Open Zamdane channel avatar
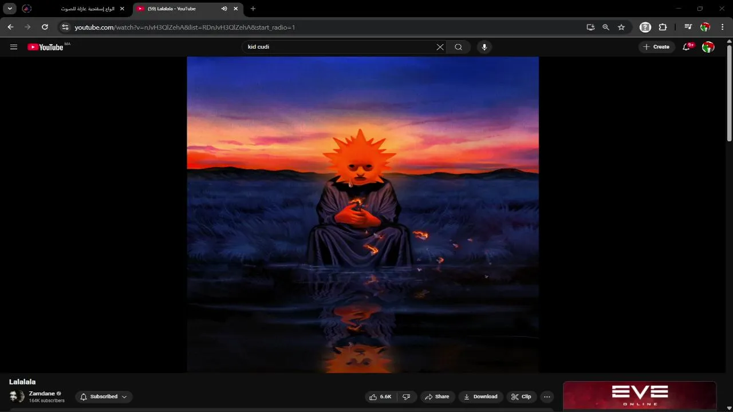Viewport: 733px width, 412px height. [x=17, y=397]
